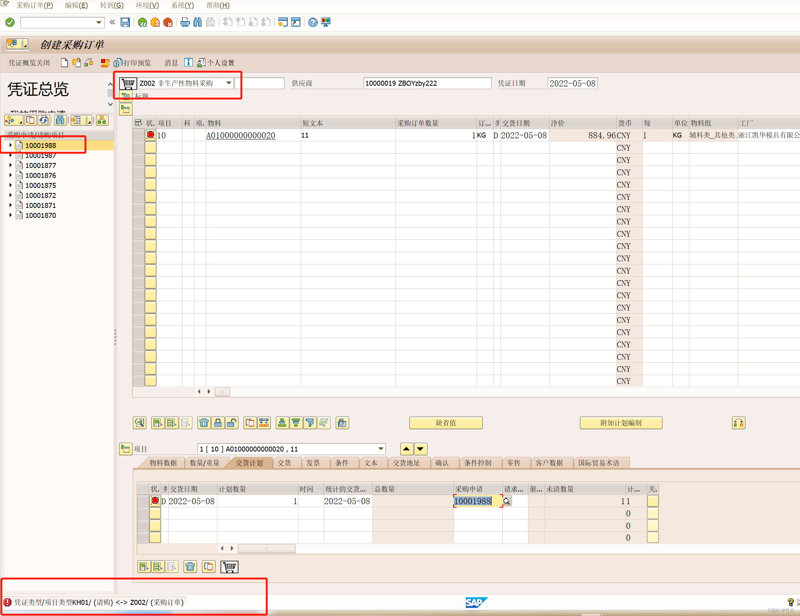Image resolution: width=800 pixels, height=616 pixels.
Task: Expand requisition 10001877 tree node
Action: click(x=10, y=165)
